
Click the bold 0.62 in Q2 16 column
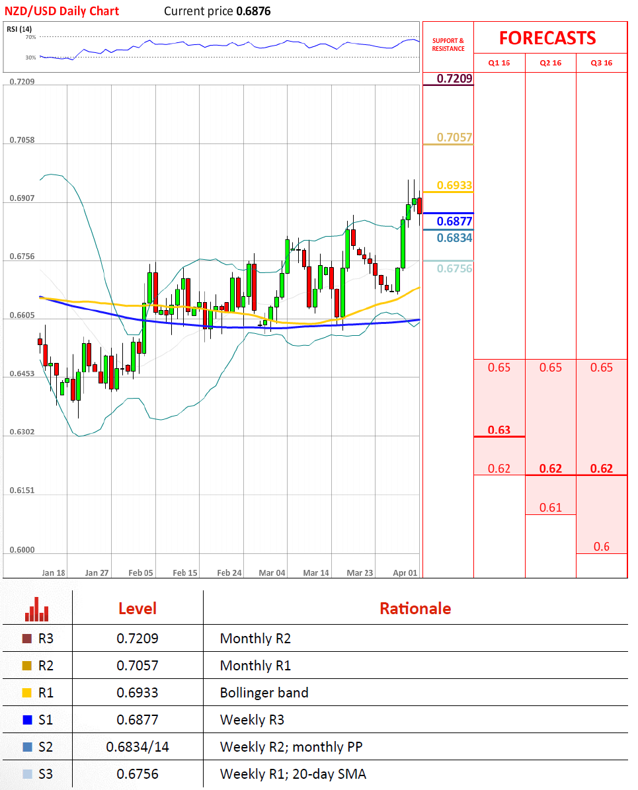[550, 469]
